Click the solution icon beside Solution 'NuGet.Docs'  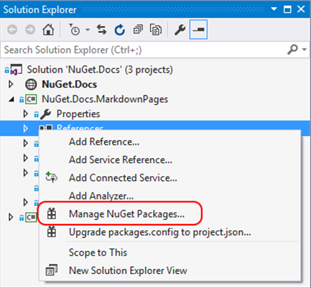(16, 70)
